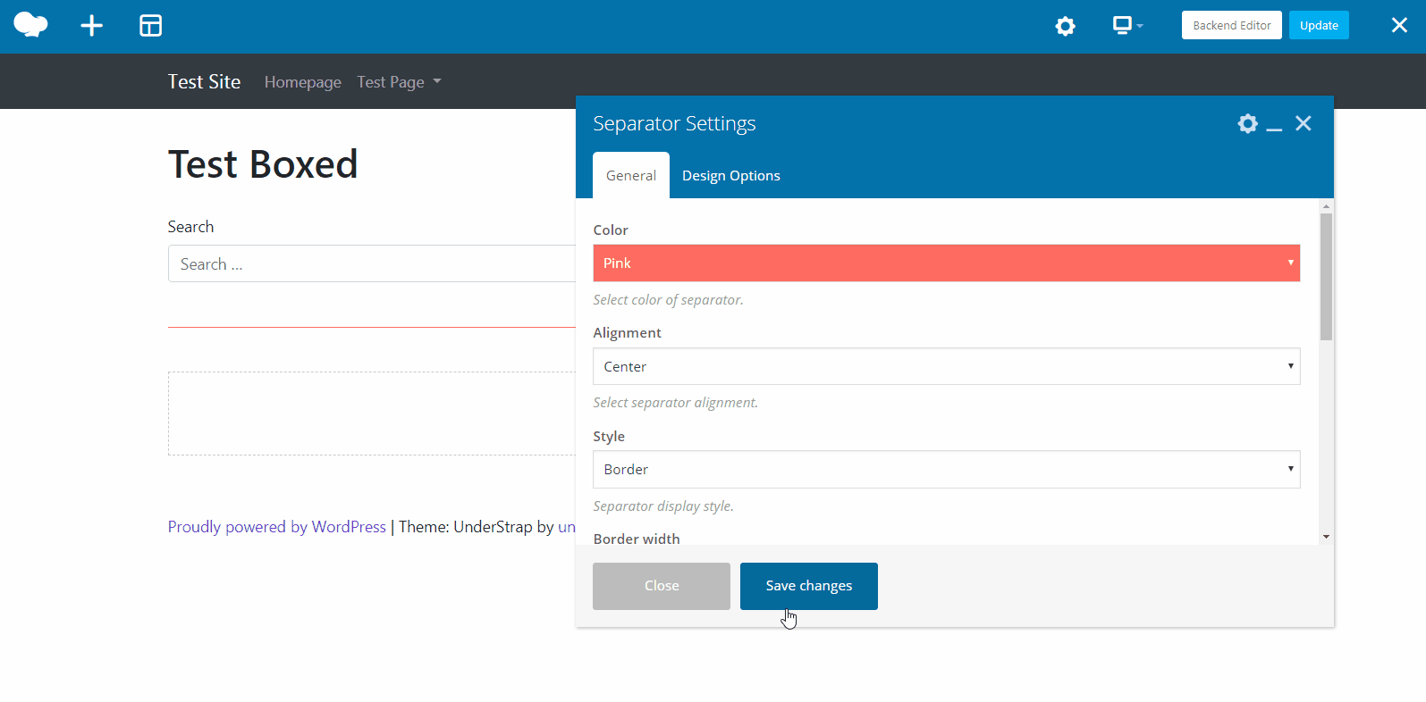Switch to Backend Editor

pos(1231,25)
